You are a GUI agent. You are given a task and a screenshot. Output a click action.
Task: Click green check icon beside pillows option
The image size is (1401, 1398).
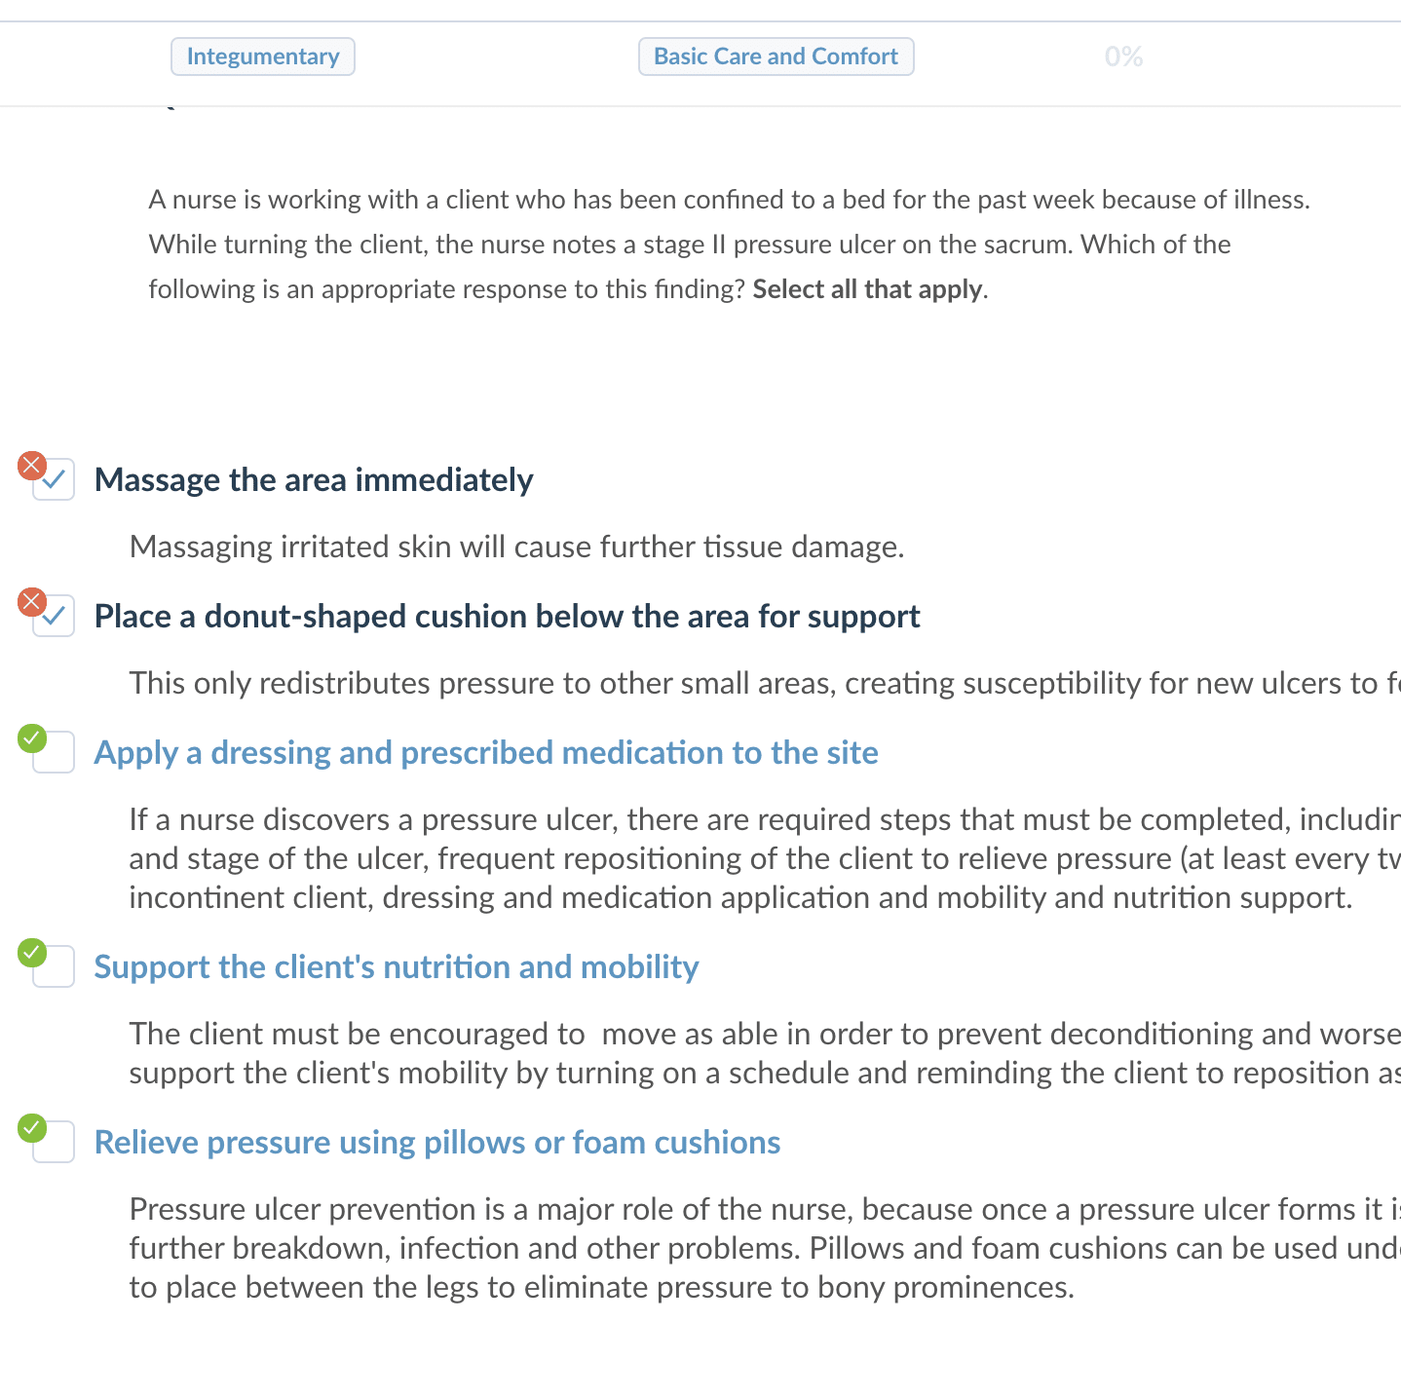pos(31,1128)
